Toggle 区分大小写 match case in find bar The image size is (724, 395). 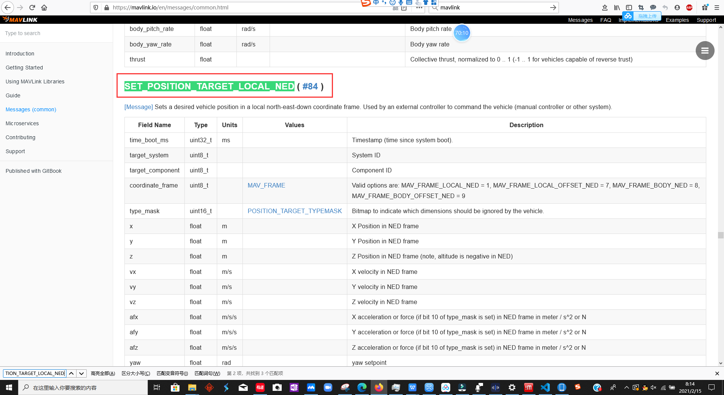(x=135, y=373)
